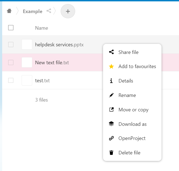The width and height of the screenshot is (179, 171).
Task: Check the helpdesk services.pptx checkbox
Action: pos(11,44)
